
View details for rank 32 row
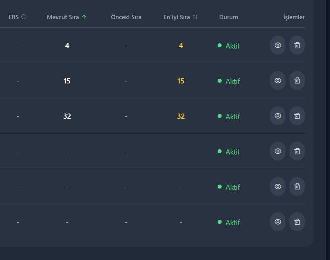tap(278, 116)
